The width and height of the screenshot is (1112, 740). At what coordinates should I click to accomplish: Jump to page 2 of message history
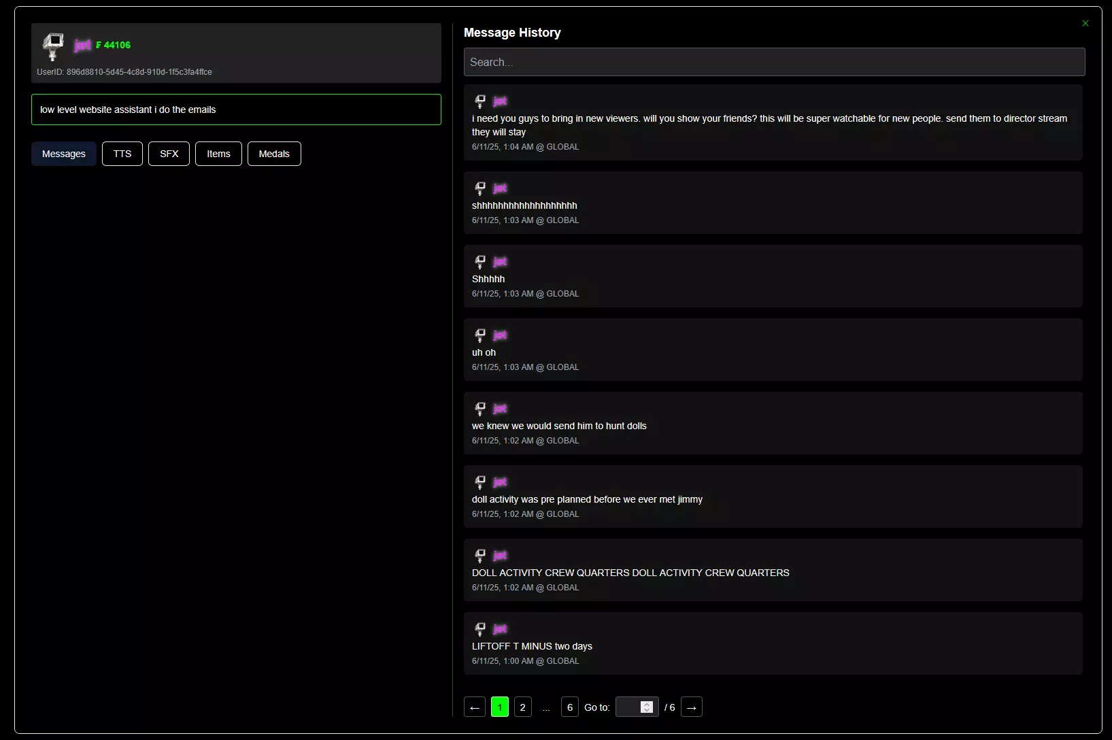pyautogui.click(x=523, y=707)
